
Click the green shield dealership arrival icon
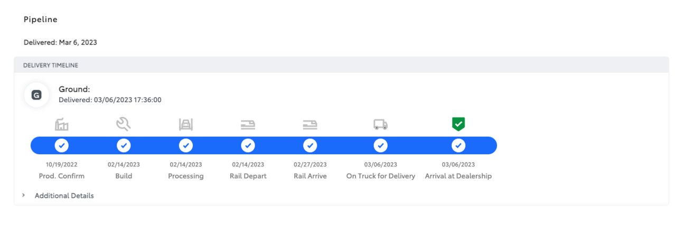click(458, 124)
